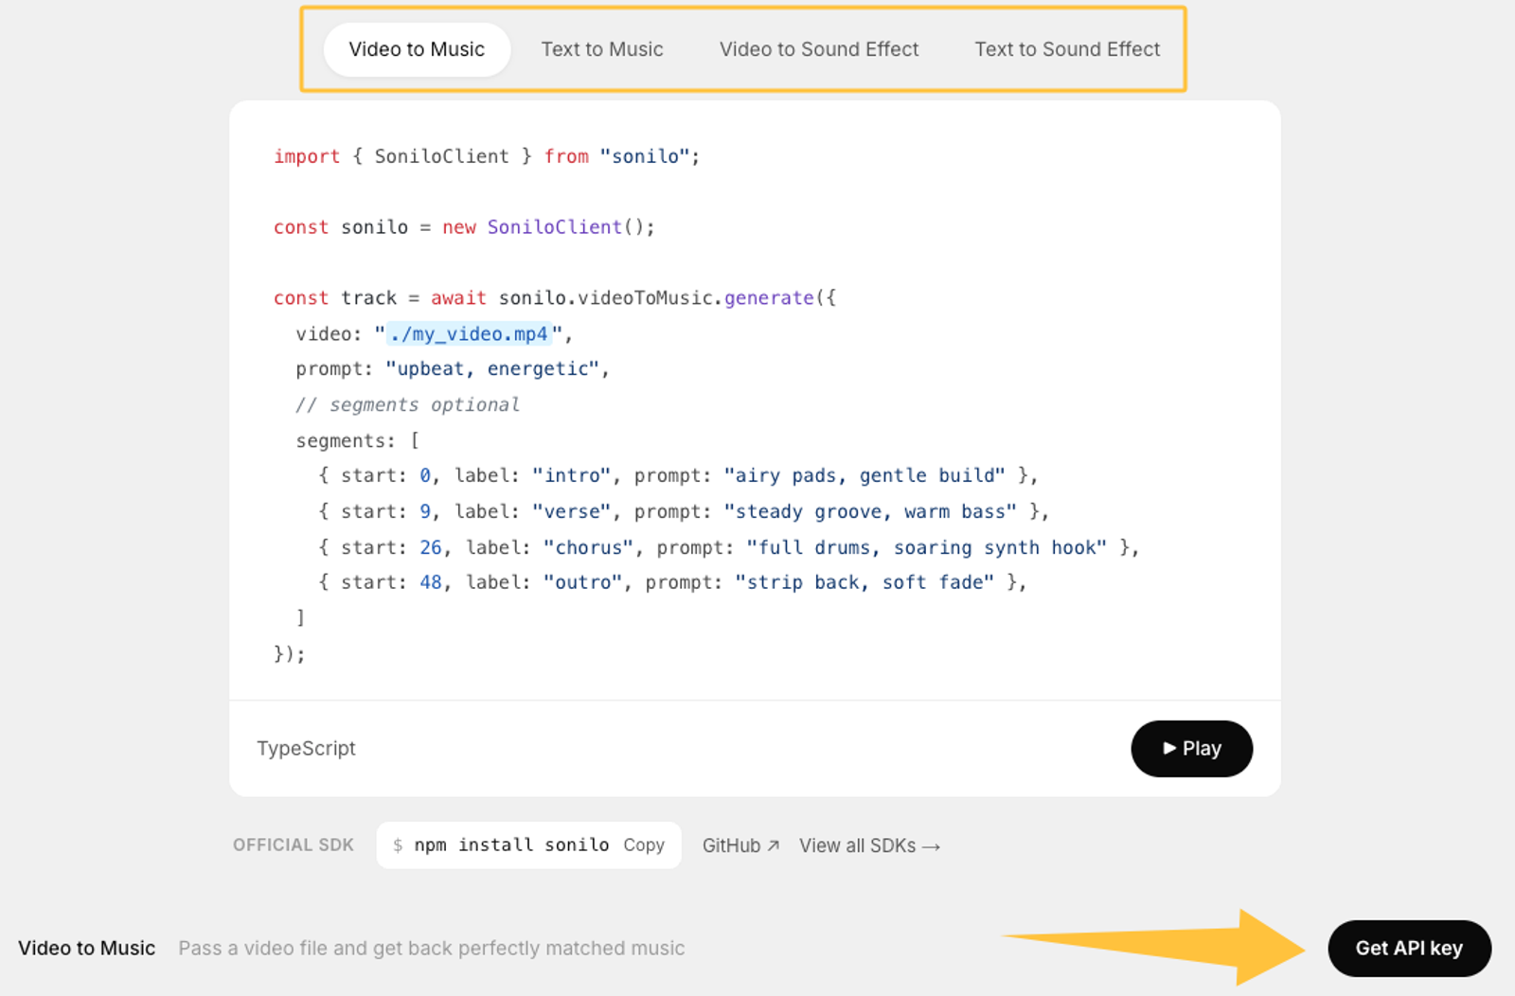1515x996 pixels.
Task: Click the "Pass a video file" description
Action: [x=432, y=948]
